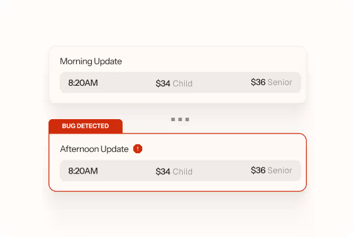Select 8:20AM time in Morning Update
The height and width of the screenshot is (237, 354).
pyautogui.click(x=83, y=82)
